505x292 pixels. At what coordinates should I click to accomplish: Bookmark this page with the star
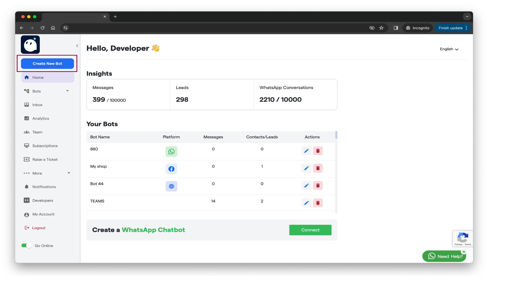[381, 28]
